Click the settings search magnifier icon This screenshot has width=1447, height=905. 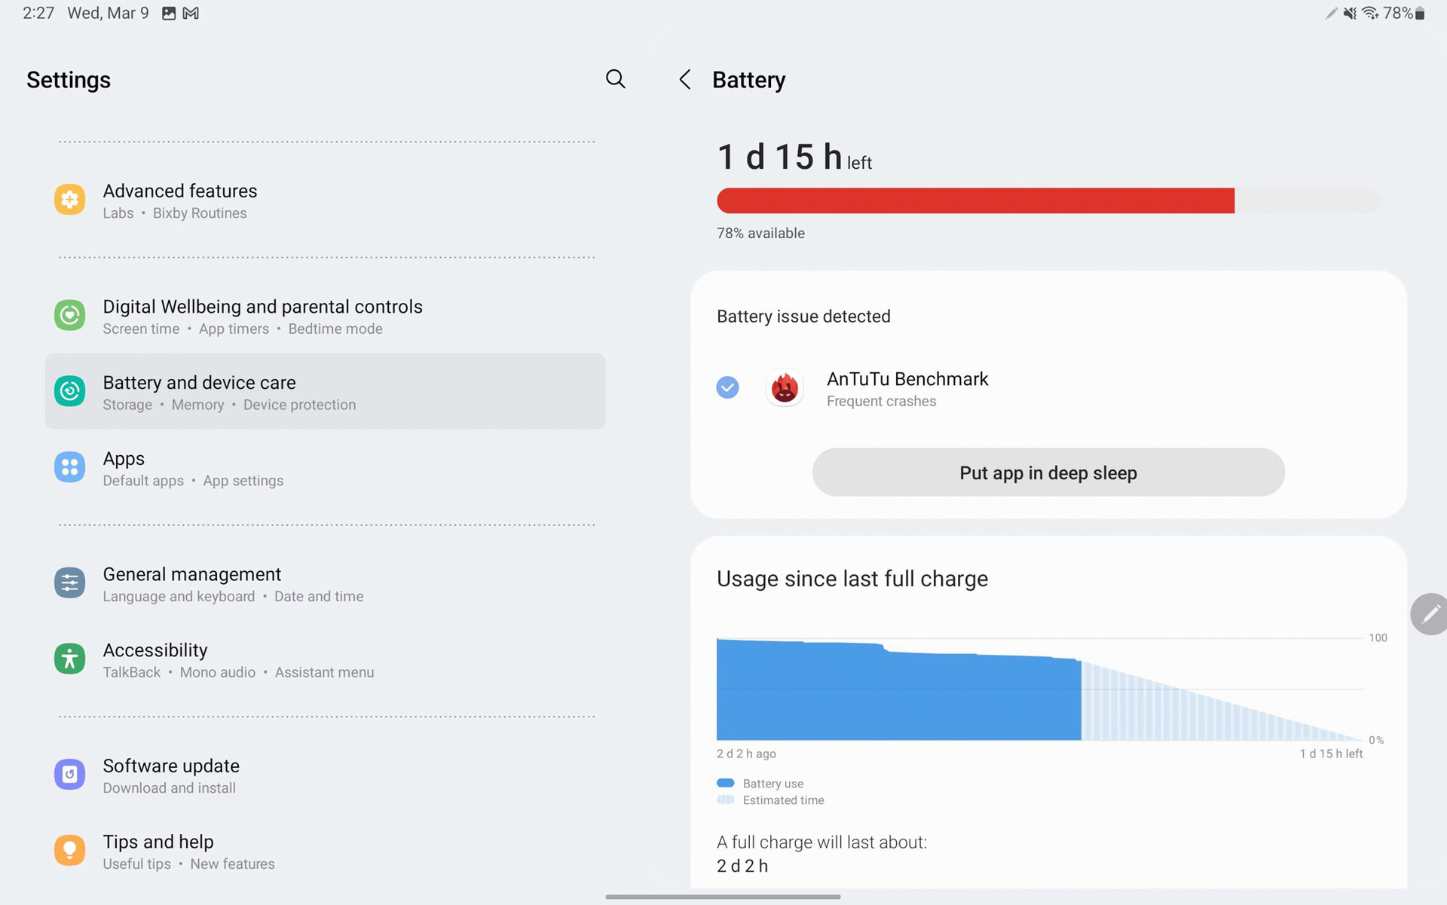pos(615,79)
